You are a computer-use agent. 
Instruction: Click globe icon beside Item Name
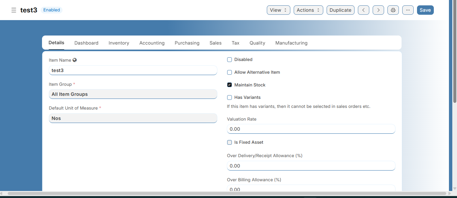pyautogui.click(x=75, y=60)
